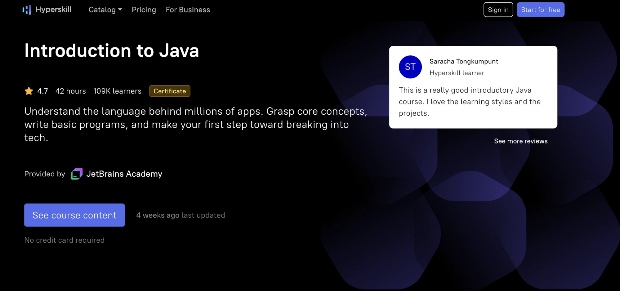The width and height of the screenshot is (620, 291).
Task: Click the Hyperskill brand name text
Action: 53,10
